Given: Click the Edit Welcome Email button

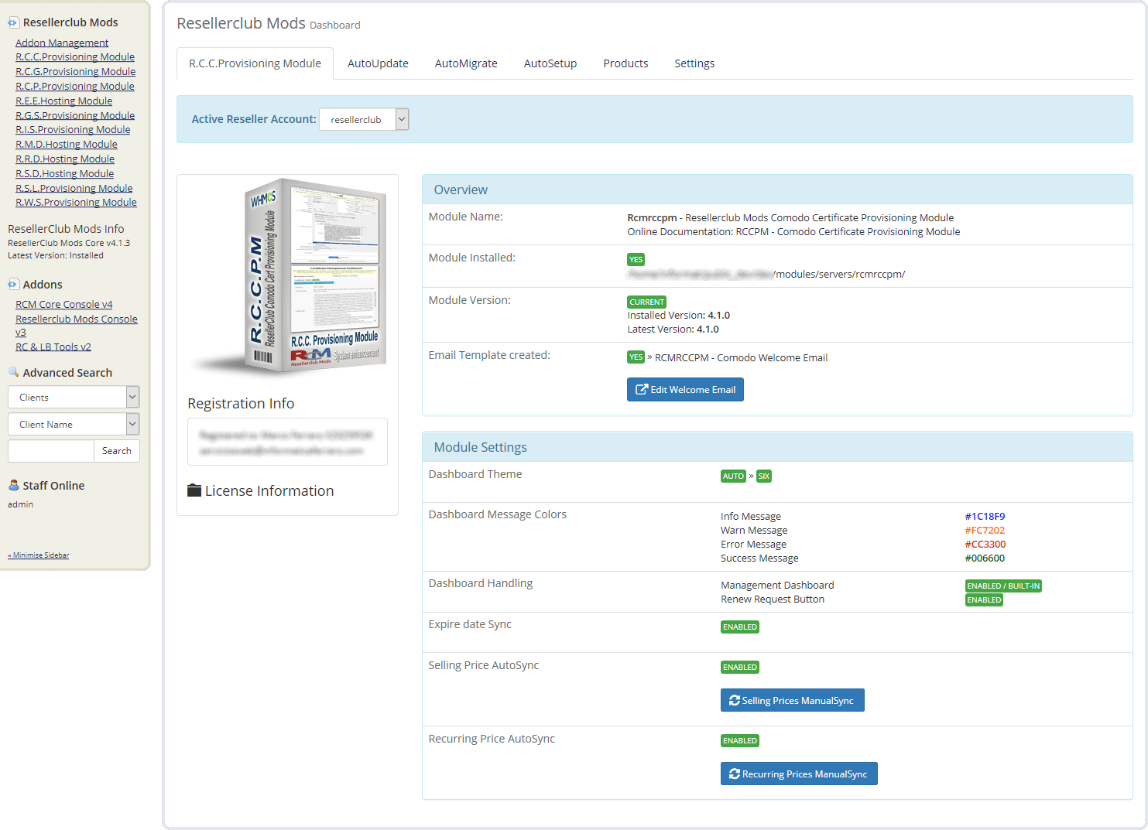Looking at the screenshot, I should click(685, 389).
